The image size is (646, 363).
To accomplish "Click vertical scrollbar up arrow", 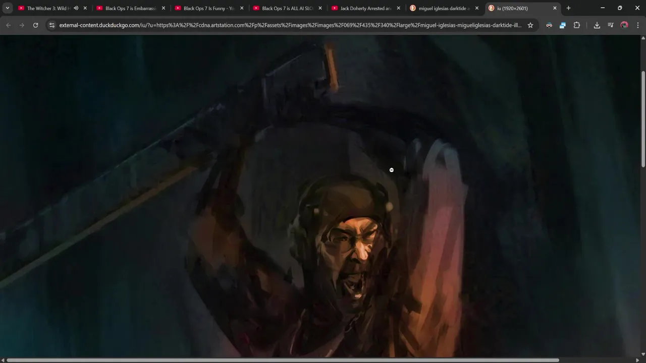I will point(643,38).
